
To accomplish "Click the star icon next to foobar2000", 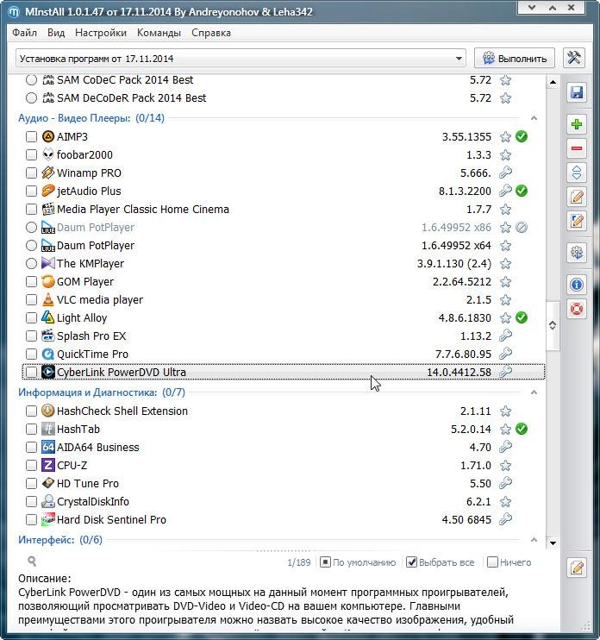I will click(505, 155).
